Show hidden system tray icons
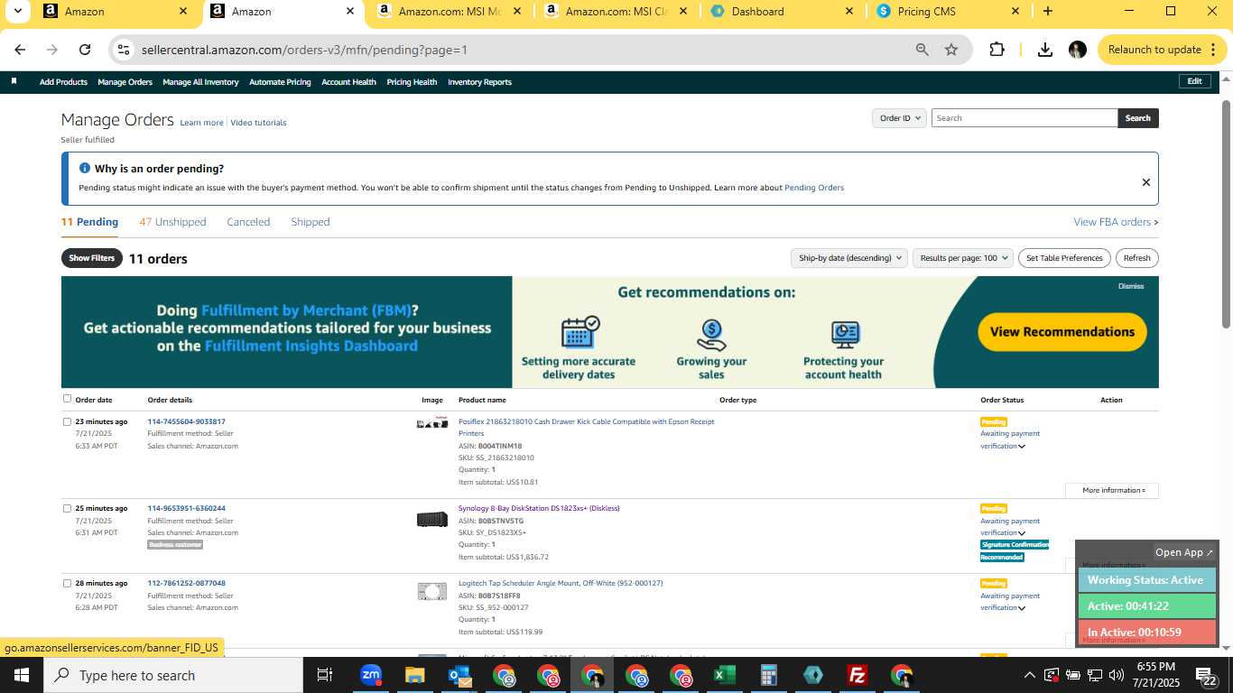The image size is (1233, 693). [1029, 675]
